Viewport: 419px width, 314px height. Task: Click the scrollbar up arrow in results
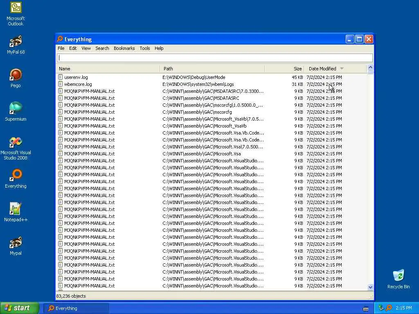click(x=370, y=67)
